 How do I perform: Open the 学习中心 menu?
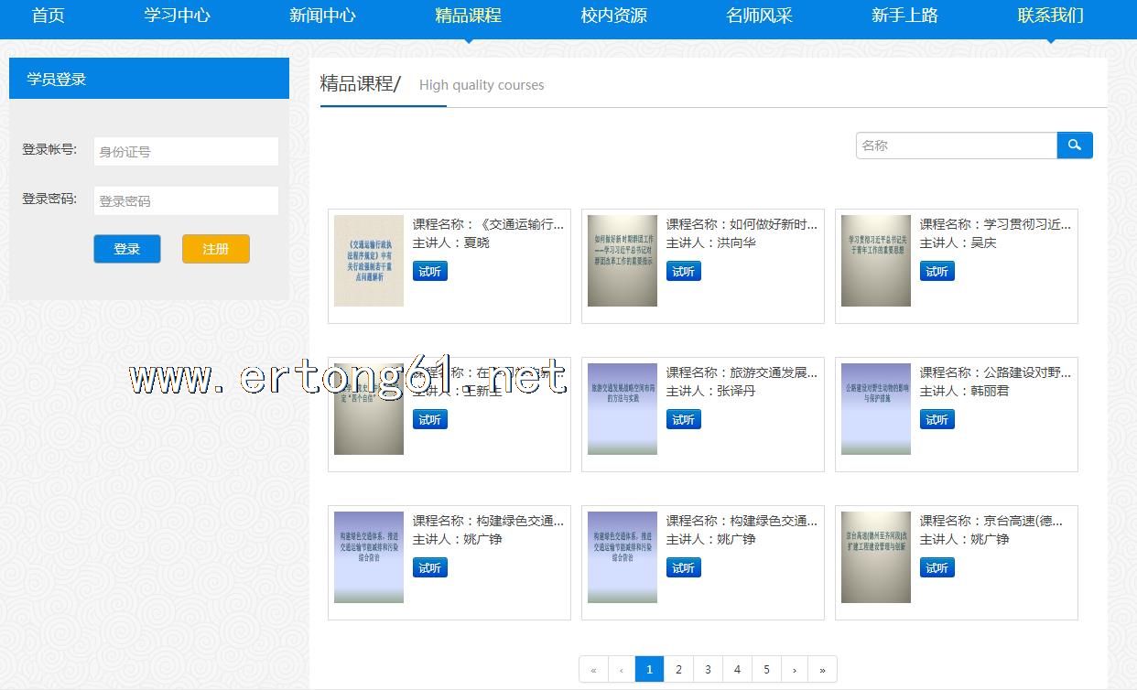[x=177, y=16]
